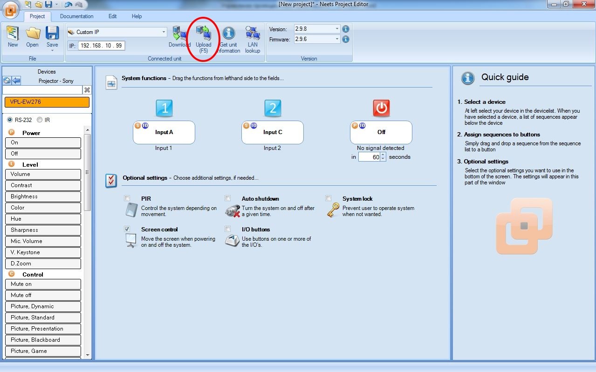Open the Firmware 2.9.6 dropdown
This screenshot has width=596, height=372.
pos(337,40)
